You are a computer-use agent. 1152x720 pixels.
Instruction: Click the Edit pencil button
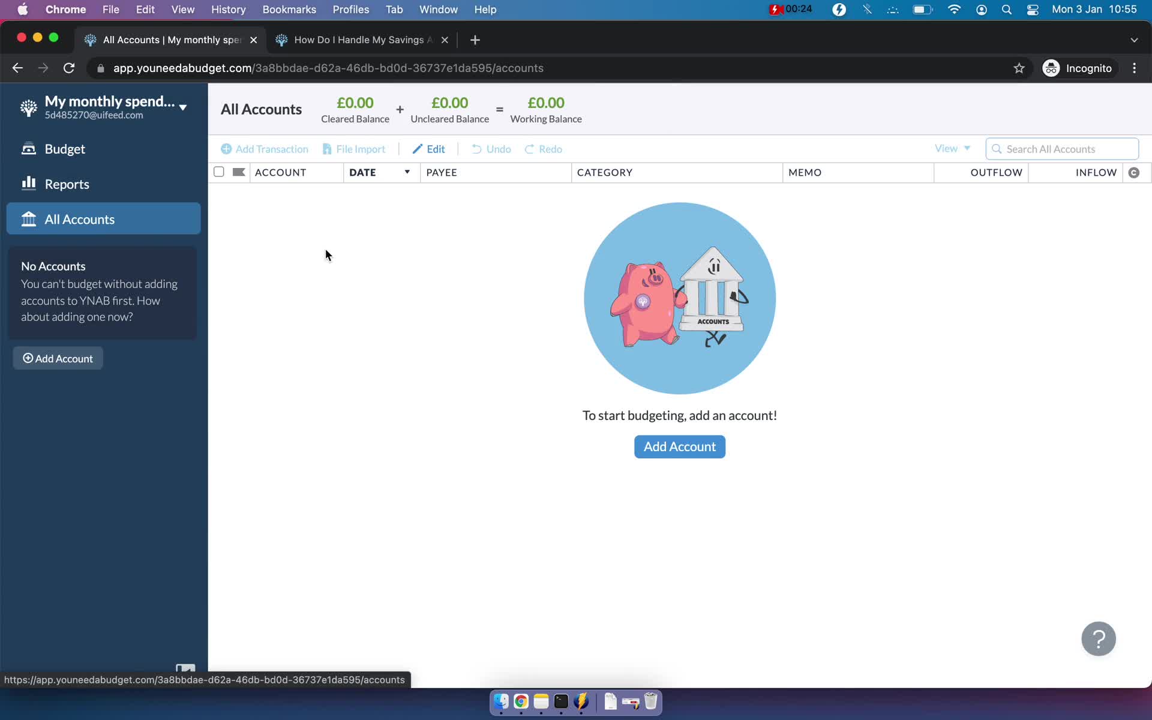[428, 149]
